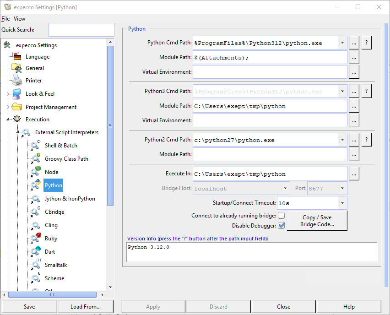
Task: Click the Dart interpreter icon
Action: pyautogui.click(x=35, y=251)
